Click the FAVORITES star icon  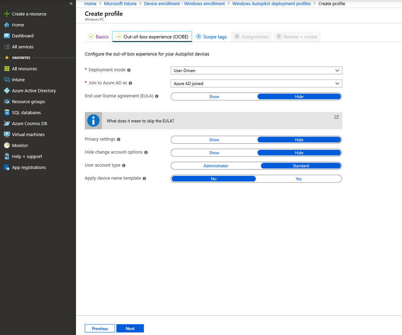pos(7,57)
